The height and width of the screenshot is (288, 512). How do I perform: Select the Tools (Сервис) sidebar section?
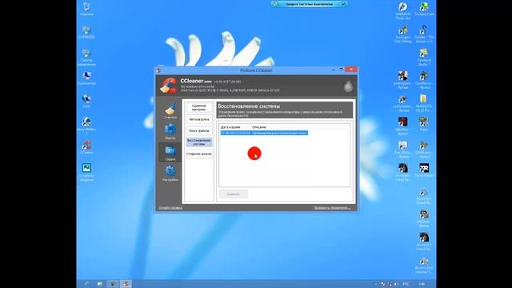coord(170,153)
